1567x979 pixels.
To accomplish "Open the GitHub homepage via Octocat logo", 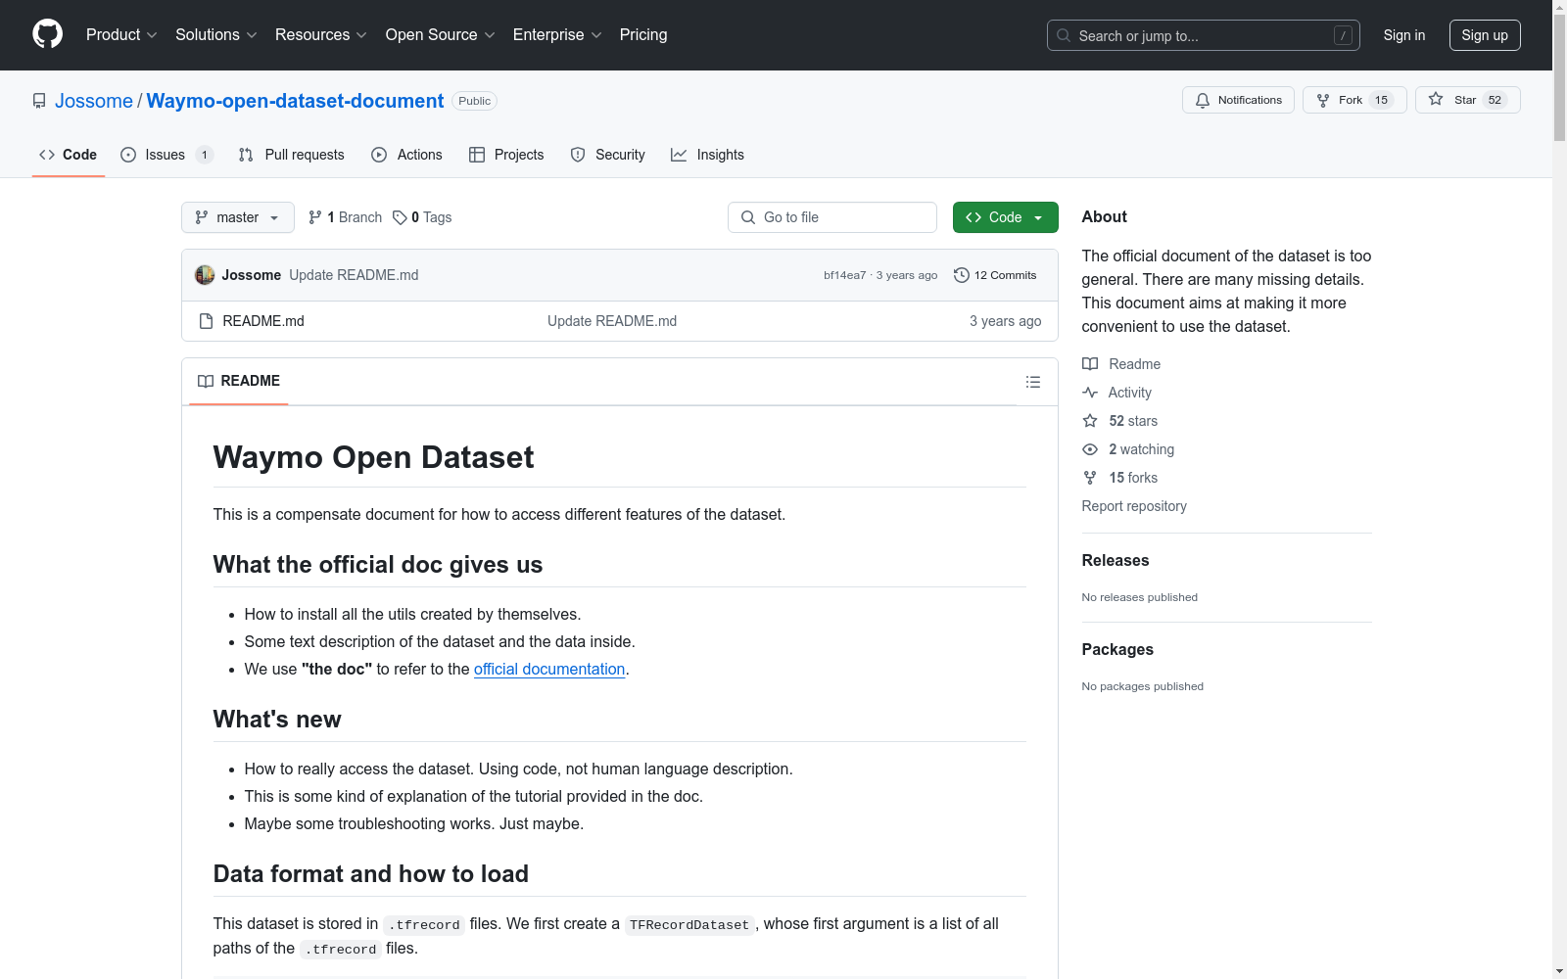I will 47,34.
